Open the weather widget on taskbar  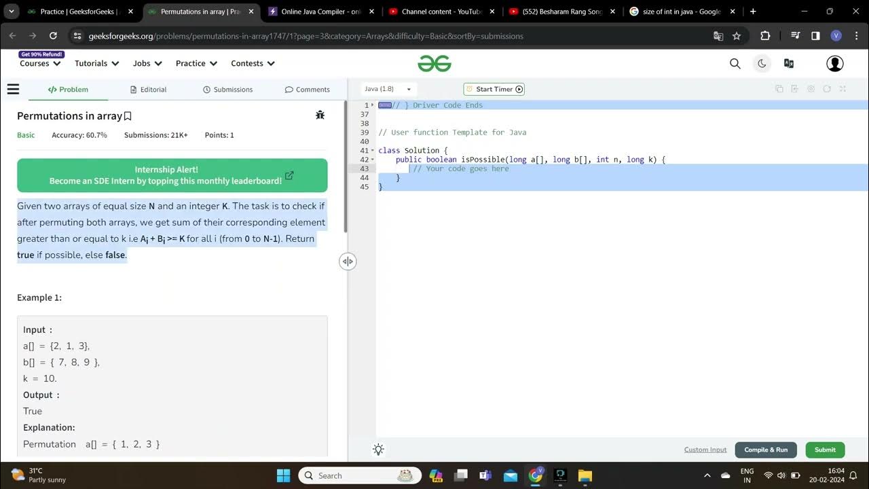(x=39, y=475)
